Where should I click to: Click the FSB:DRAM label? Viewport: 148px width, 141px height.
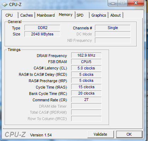(x=57, y=62)
